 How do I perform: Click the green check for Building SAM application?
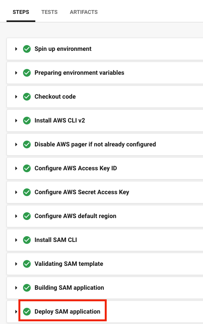[27, 288]
